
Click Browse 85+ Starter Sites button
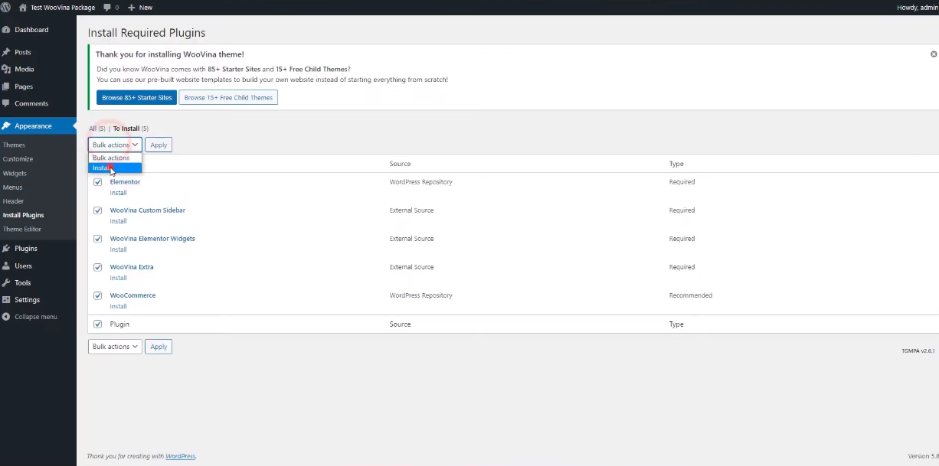(x=137, y=98)
